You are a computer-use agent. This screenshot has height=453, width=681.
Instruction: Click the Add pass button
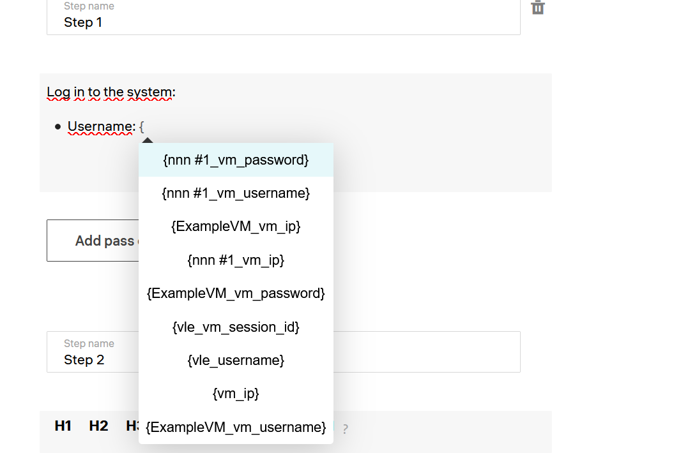coord(93,241)
